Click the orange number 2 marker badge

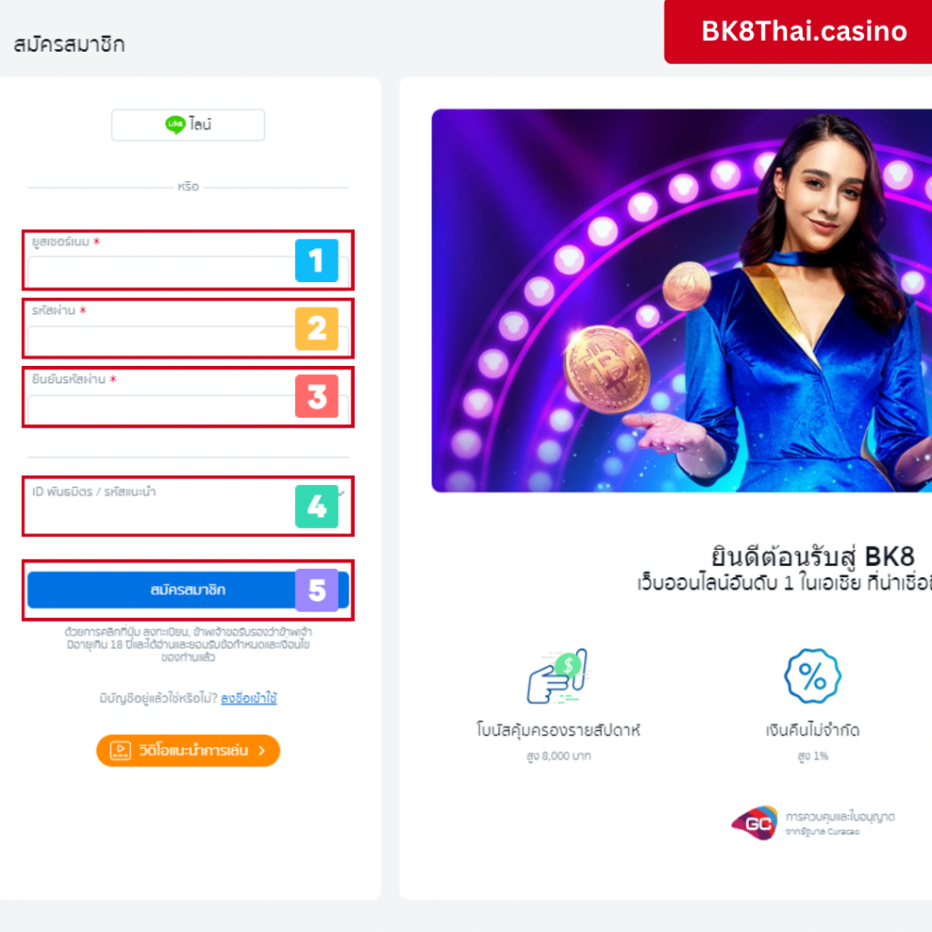(317, 328)
